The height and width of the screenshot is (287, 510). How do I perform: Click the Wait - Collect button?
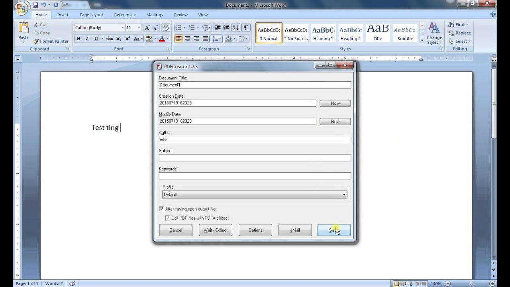(216, 230)
